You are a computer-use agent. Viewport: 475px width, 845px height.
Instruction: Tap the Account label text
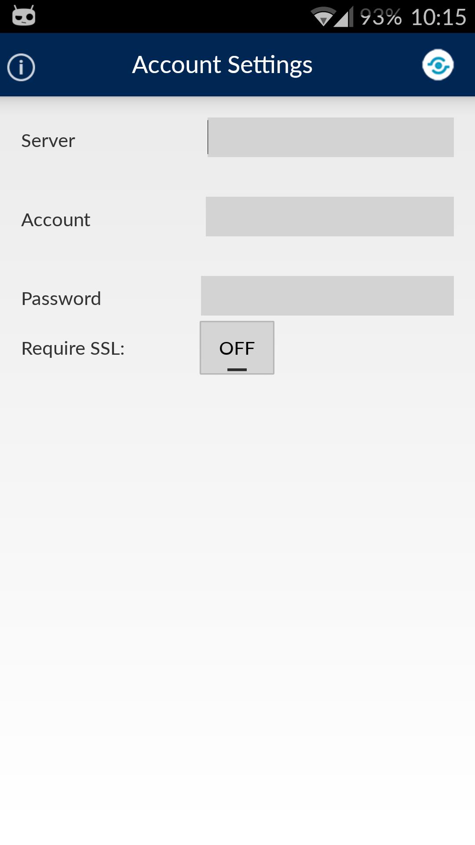coord(56,220)
